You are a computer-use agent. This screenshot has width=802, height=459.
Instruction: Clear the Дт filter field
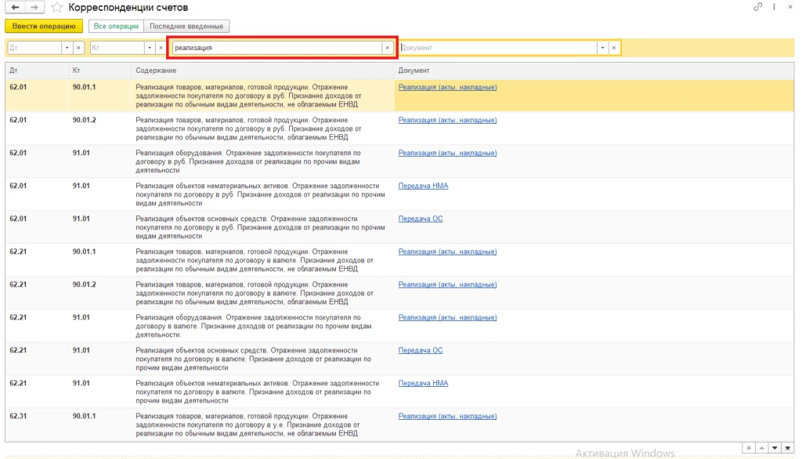pos(78,48)
